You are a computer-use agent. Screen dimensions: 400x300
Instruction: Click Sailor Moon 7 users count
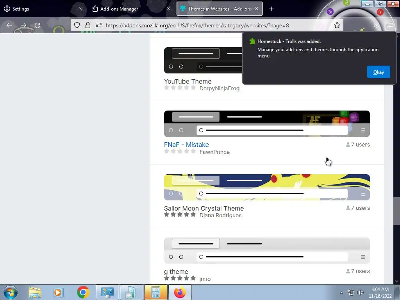[358, 208]
